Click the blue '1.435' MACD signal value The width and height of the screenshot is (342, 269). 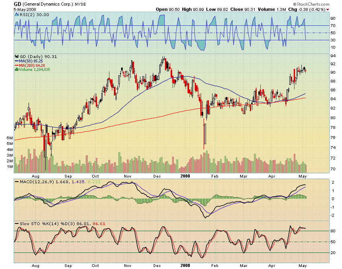[x=78, y=182]
